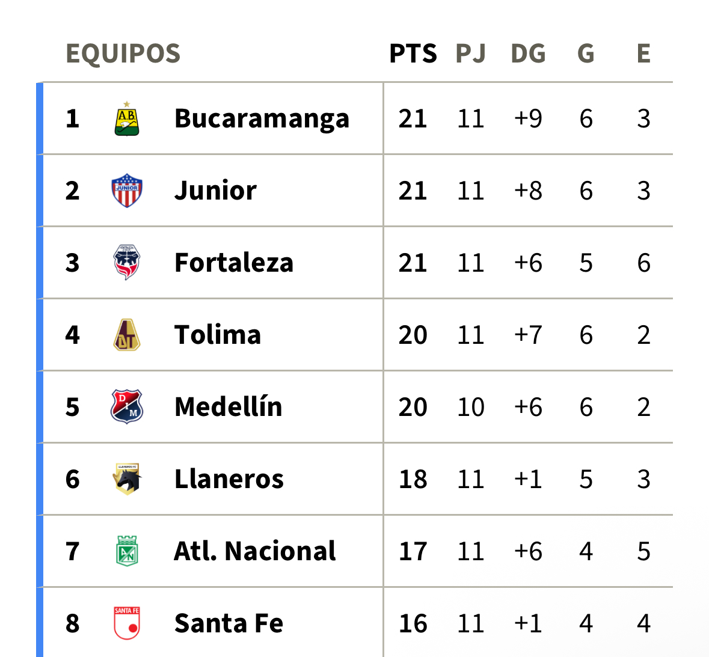Click the Llaneros horse logo

point(127,479)
